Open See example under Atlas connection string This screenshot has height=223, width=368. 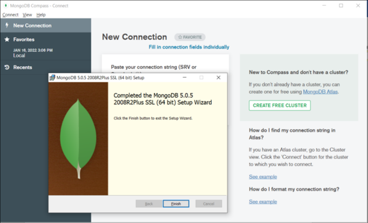(x=263, y=177)
